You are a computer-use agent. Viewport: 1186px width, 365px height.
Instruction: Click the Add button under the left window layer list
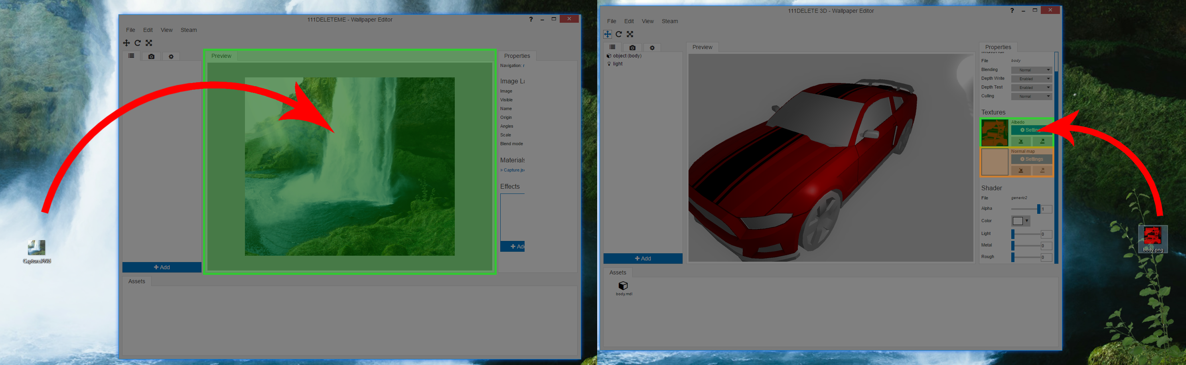pos(162,267)
